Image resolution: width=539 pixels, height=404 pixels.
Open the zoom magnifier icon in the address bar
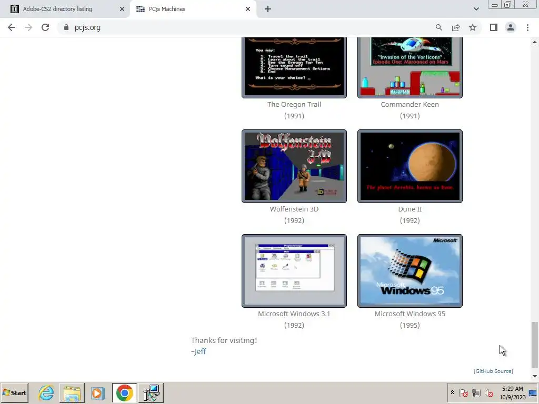click(438, 27)
